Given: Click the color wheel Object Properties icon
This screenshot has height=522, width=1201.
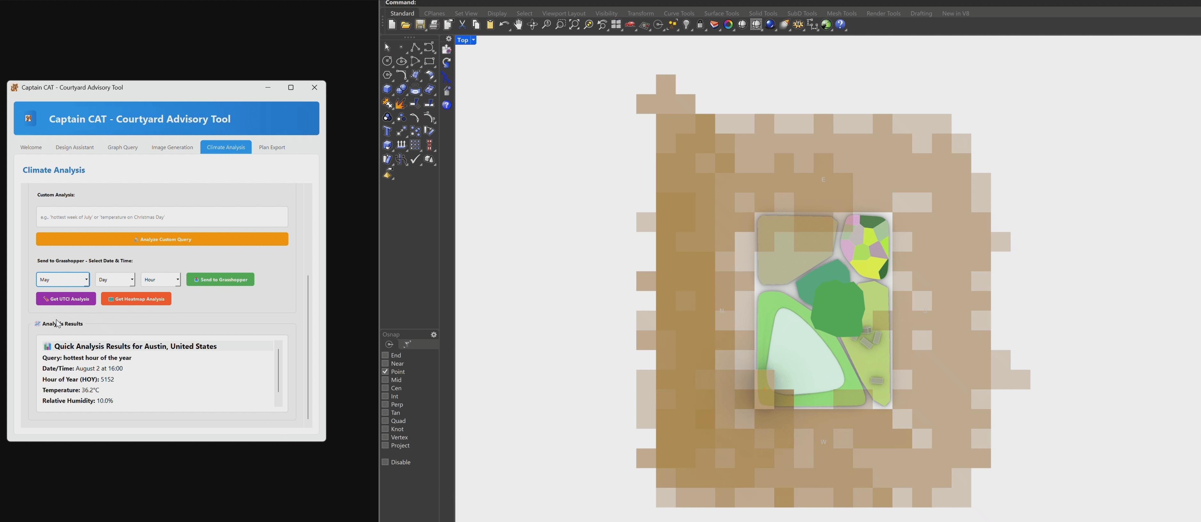Looking at the screenshot, I should (728, 25).
